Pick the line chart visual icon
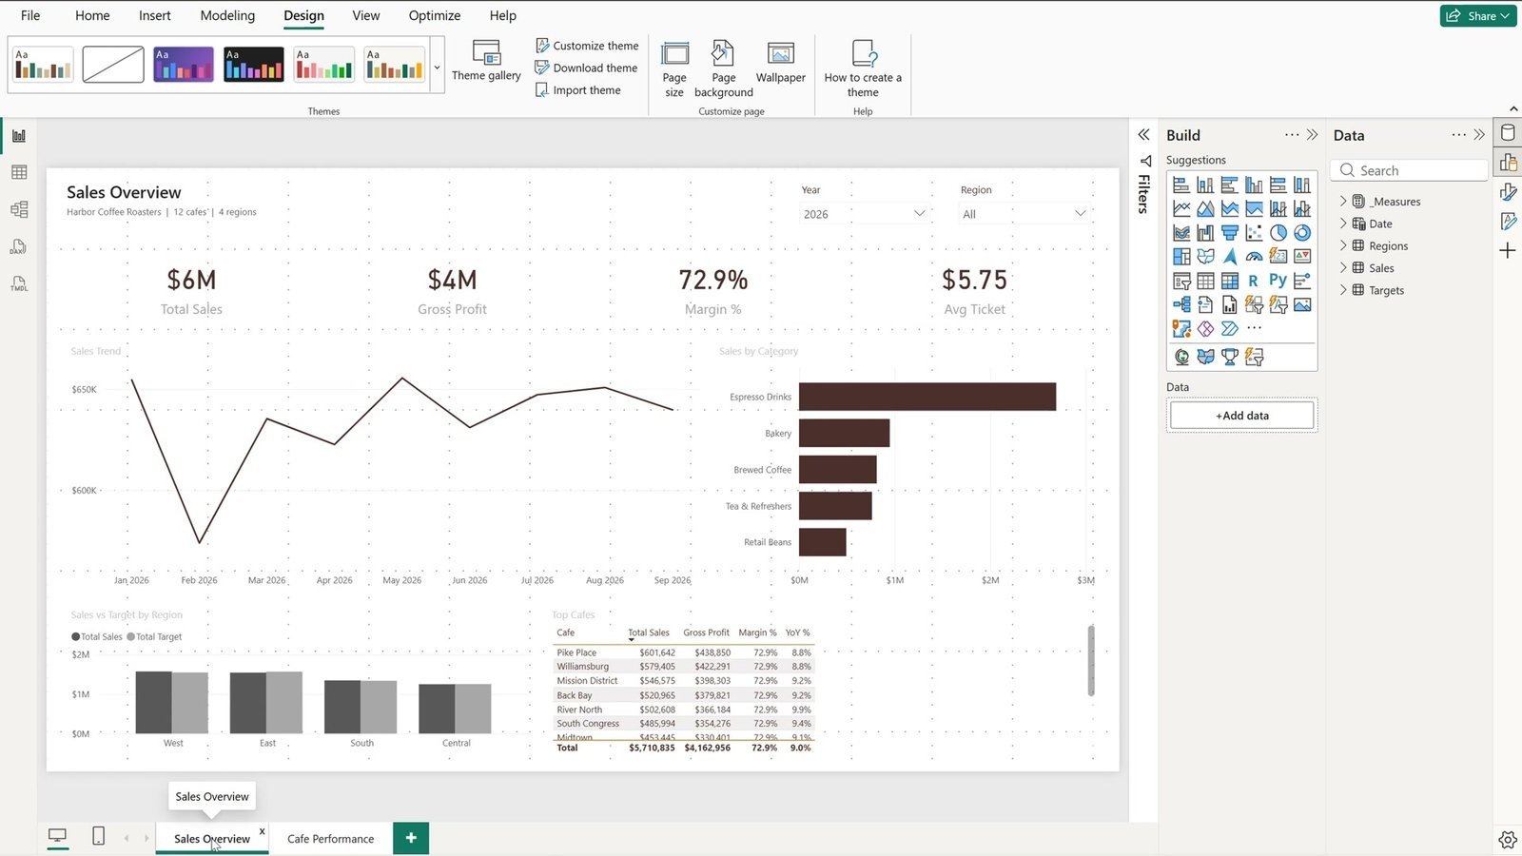This screenshot has width=1522, height=856. pyautogui.click(x=1181, y=208)
